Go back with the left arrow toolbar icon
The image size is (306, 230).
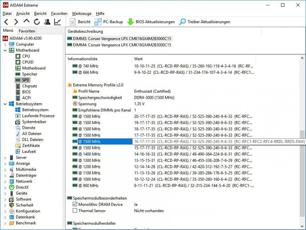tap(6, 22)
